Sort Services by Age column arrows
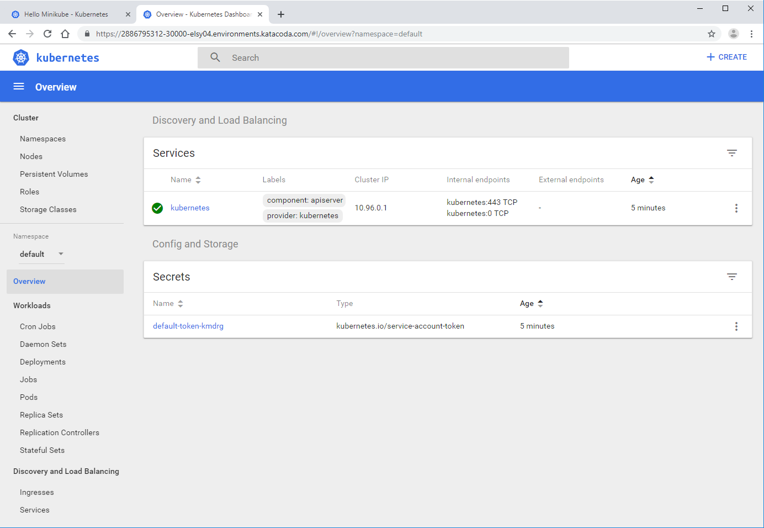 pyautogui.click(x=651, y=180)
